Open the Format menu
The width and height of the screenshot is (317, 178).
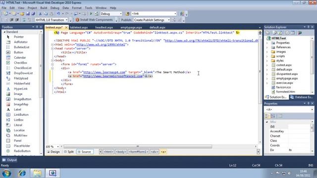pyautogui.click(x=77, y=8)
